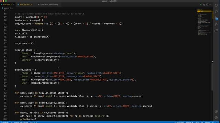Click 'DummyRegressor' on line 80

tap(43, 53)
